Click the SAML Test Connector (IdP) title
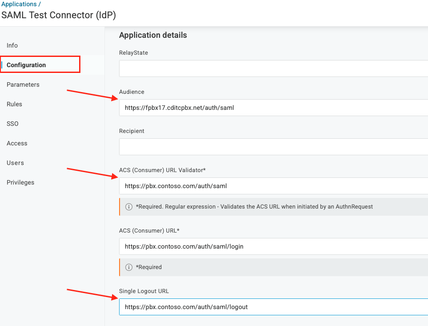428x326 pixels. [59, 15]
